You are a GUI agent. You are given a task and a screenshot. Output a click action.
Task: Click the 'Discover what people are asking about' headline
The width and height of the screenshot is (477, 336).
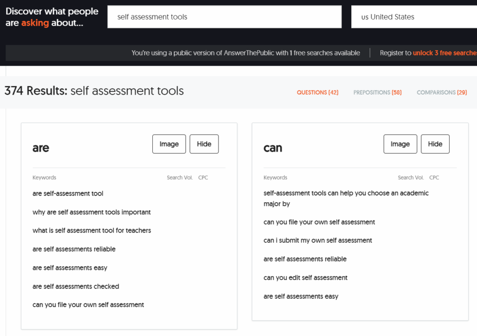tap(52, 17)
